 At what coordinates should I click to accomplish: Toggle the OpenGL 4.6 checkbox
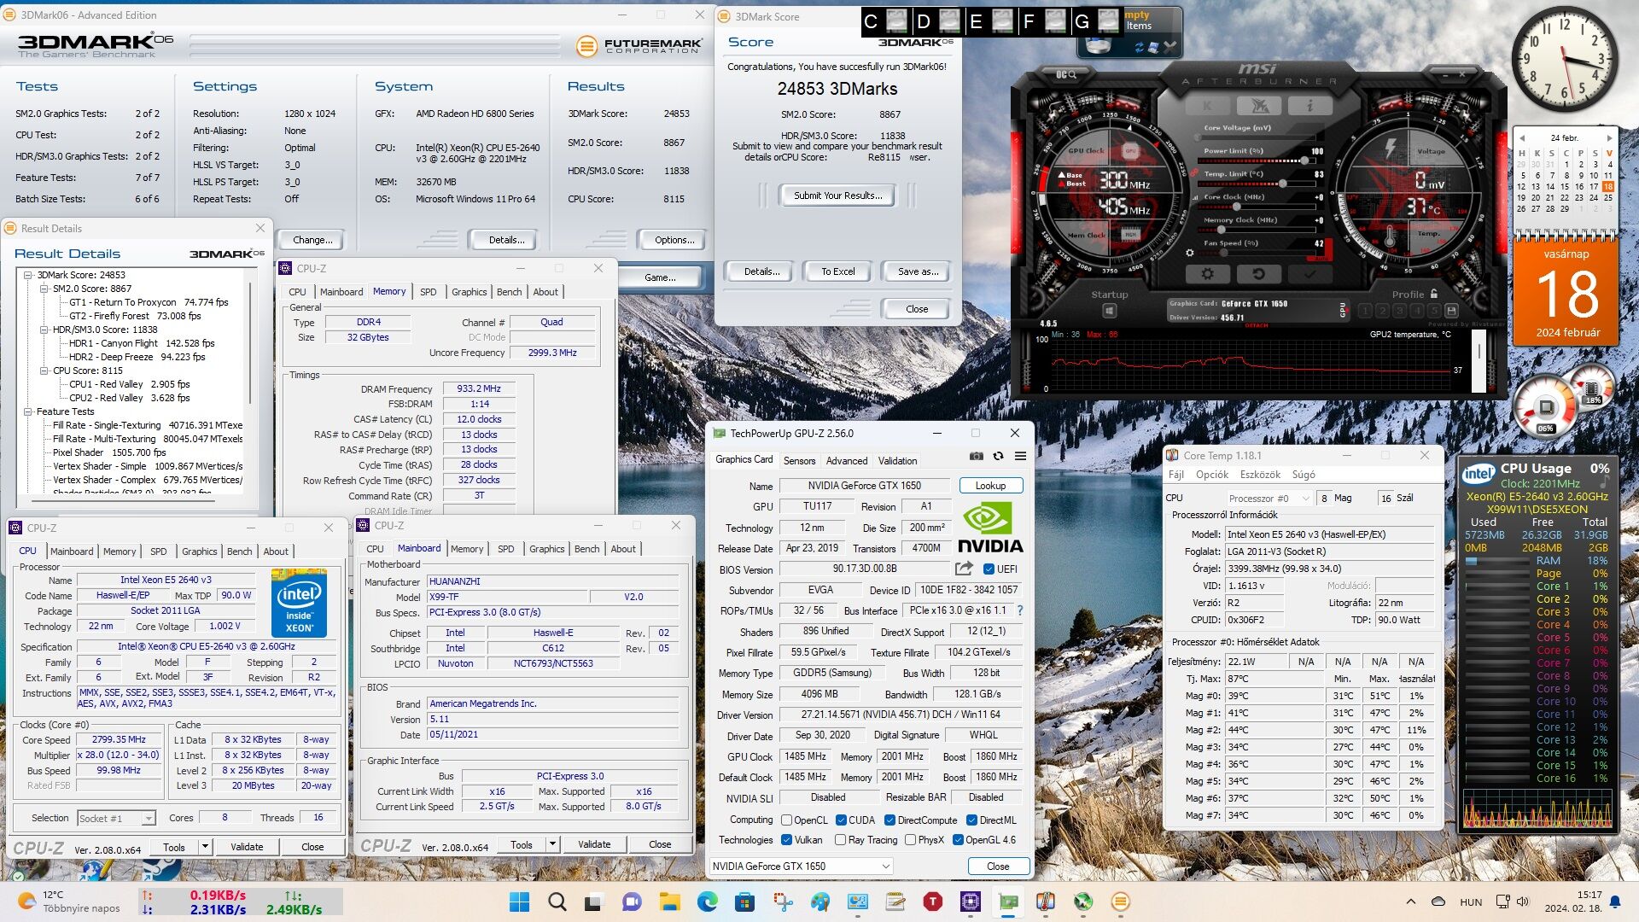957,840
